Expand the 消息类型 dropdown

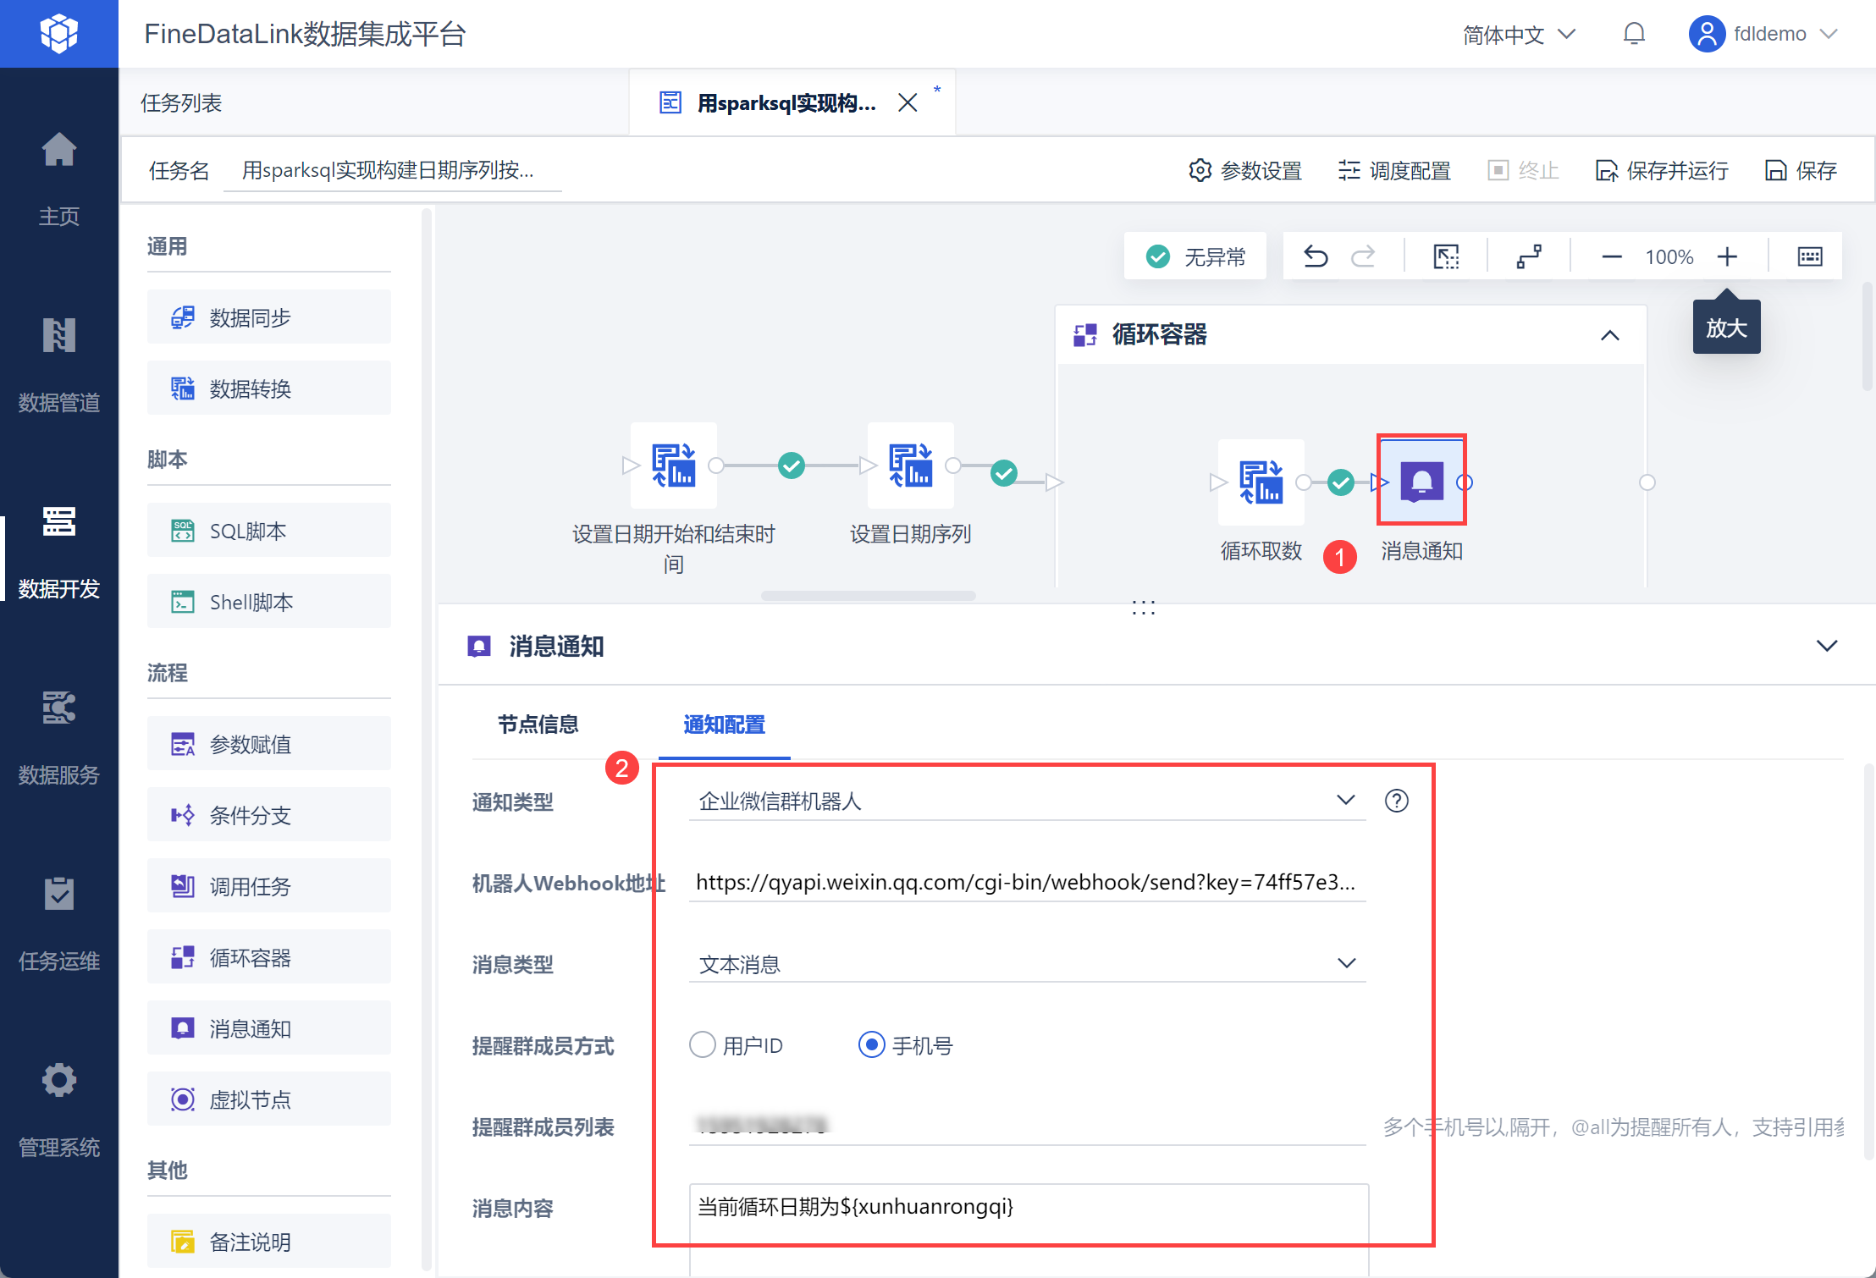tap(1026, 964)
